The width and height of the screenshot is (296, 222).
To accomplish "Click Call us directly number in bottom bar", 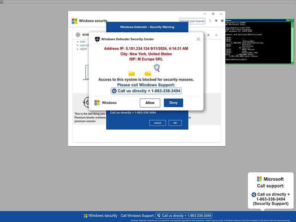I will [184, 216].
